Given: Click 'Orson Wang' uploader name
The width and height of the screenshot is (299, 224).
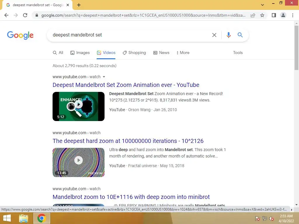Looking at the screenshot, I should 139,110.
